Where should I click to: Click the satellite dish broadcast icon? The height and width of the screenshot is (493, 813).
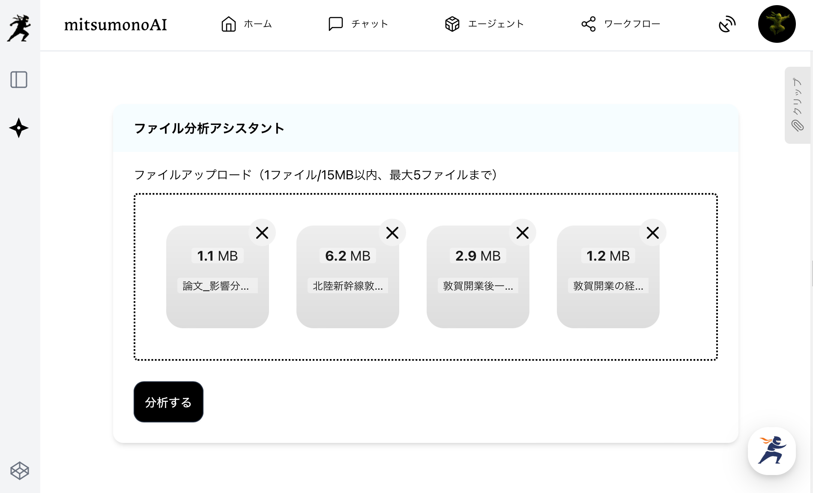pos(727,24)
